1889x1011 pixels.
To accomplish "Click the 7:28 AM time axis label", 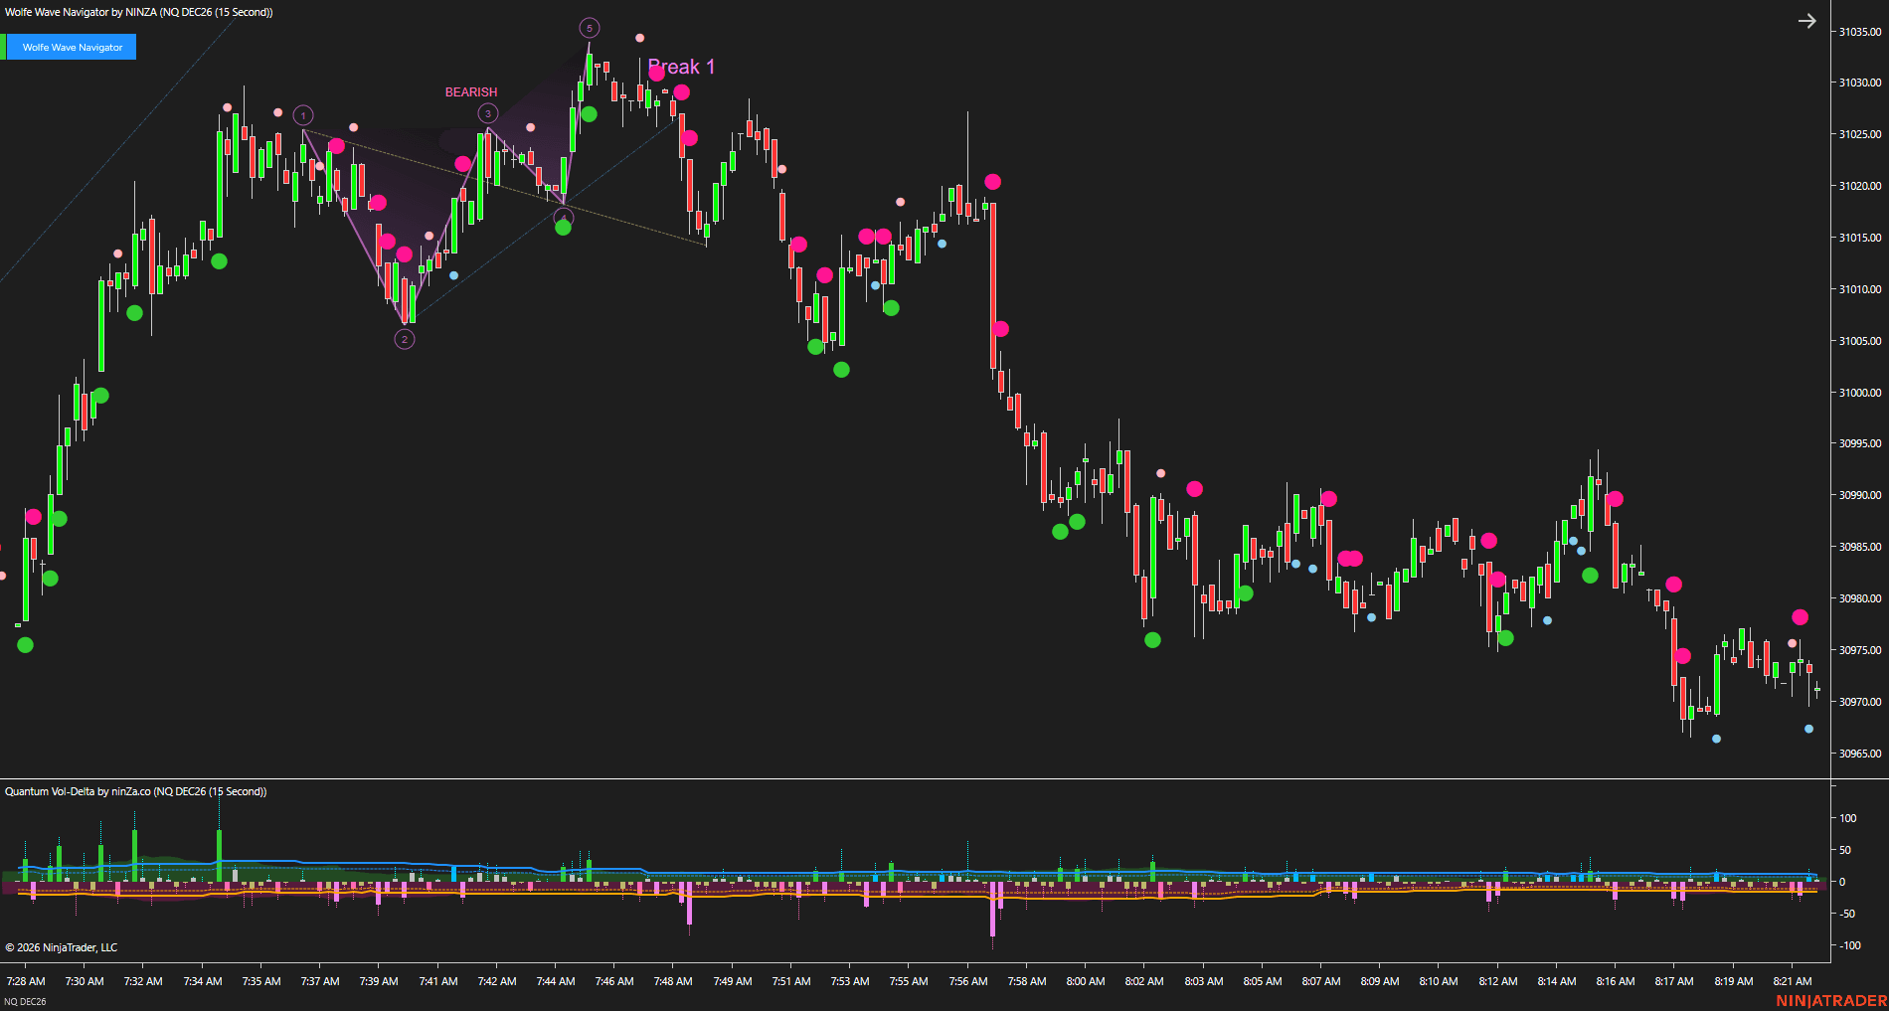I will pyautogui.click(x=26, y=981).
